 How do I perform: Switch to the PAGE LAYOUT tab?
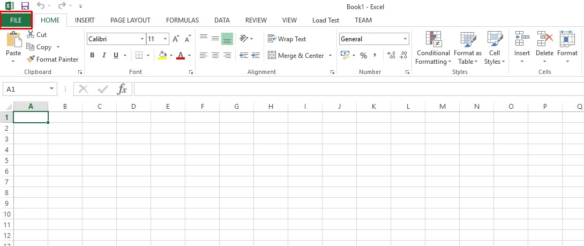click(130, 20)
